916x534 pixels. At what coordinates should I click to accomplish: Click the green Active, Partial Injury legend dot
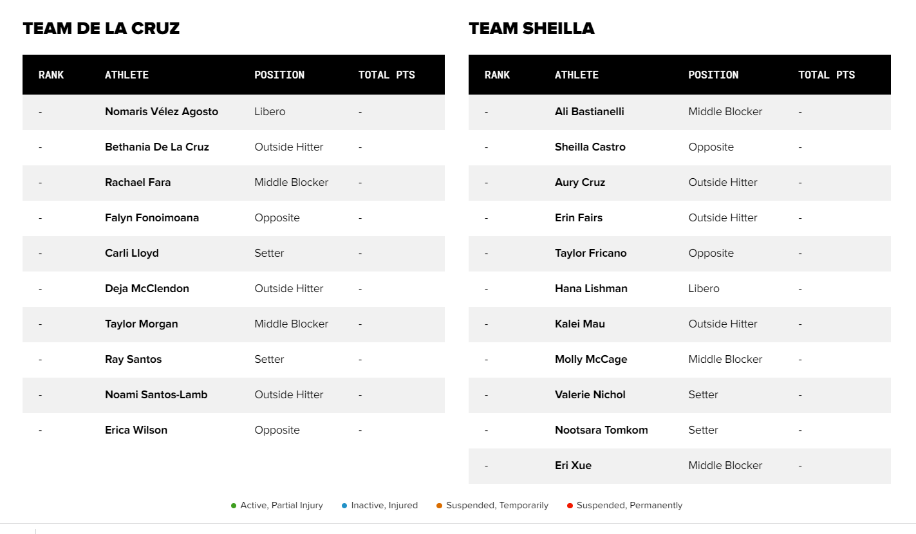click(x=234, y=506)
